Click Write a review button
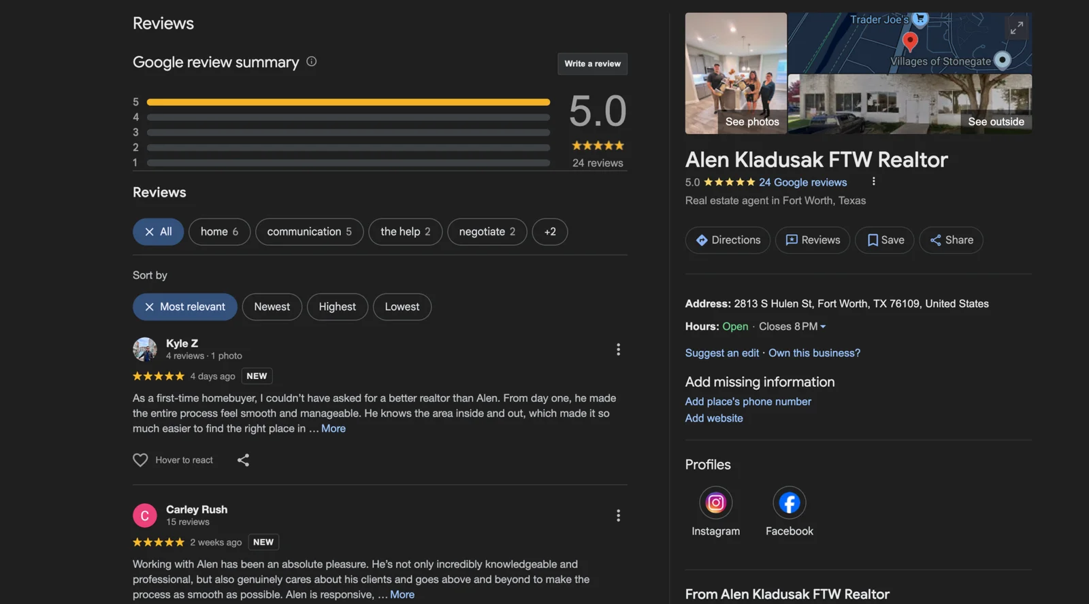1089x604 pixels. (x=592, y=64)
